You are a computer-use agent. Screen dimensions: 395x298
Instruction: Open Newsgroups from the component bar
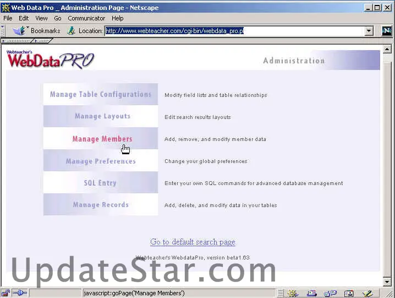(330, 293)
